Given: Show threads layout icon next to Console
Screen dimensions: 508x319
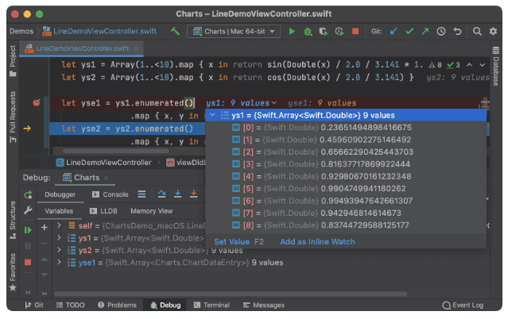Looking at the screenshot, I should point(142,194).
